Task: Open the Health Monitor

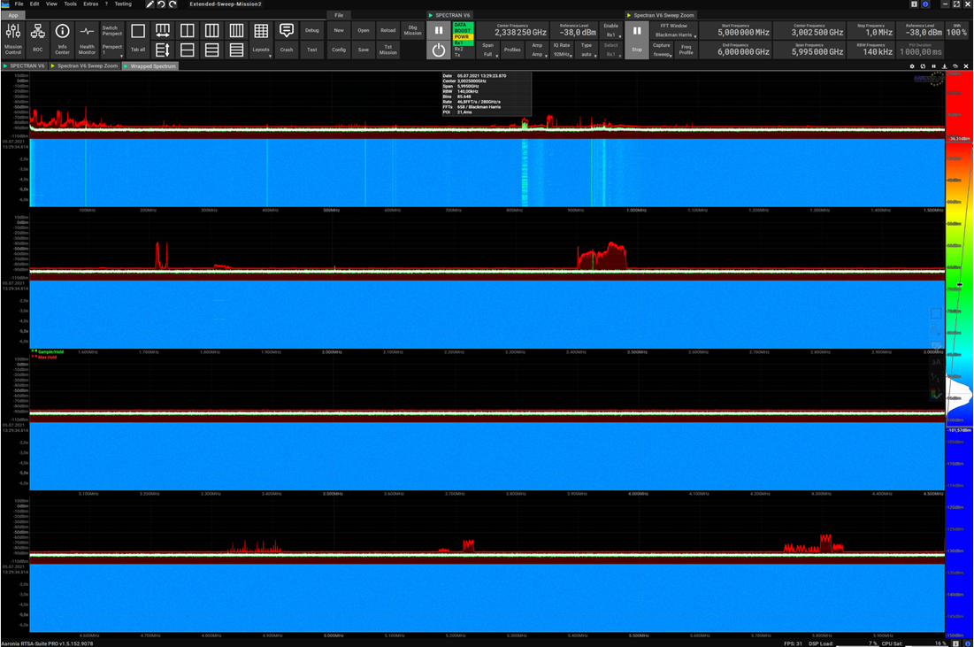Action: click(87, 39)
